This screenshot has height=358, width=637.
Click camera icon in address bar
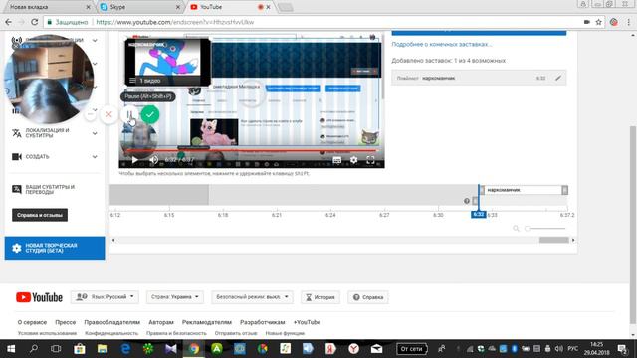pos(587,22)
